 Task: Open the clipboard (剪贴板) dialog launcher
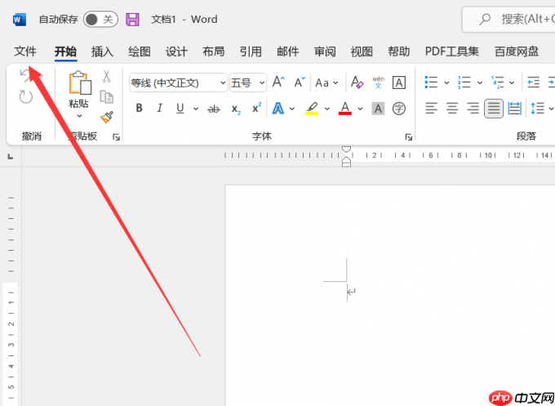[x=116, y=137]
